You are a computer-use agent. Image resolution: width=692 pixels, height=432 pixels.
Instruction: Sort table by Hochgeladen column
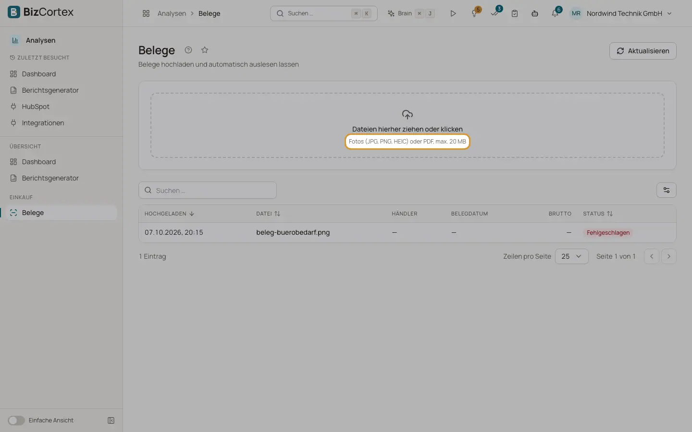tap(169, 214)
